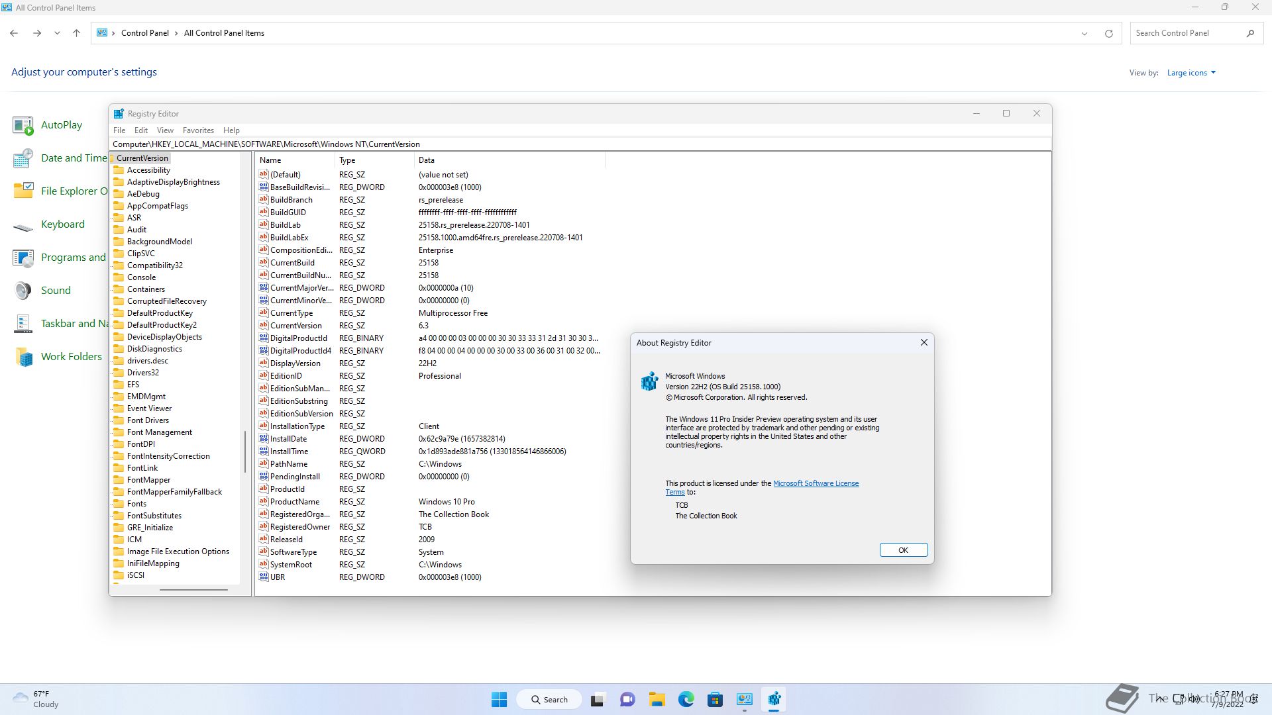Close the About Registry Editor dialog
The width and height of the screenshot is (1272, 715).
tap(924, 342)
